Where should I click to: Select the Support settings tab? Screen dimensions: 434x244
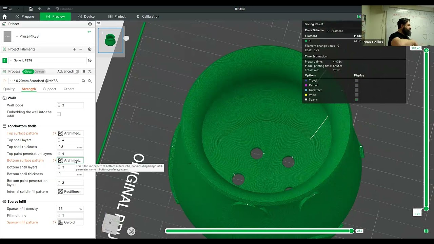coord(50,89)
